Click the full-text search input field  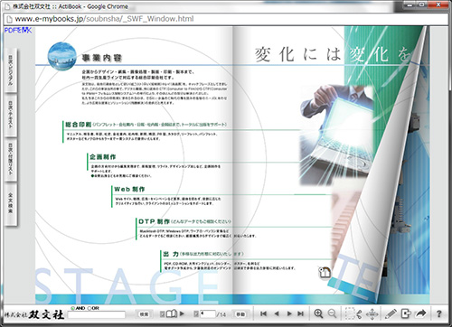tap(97, 315)
